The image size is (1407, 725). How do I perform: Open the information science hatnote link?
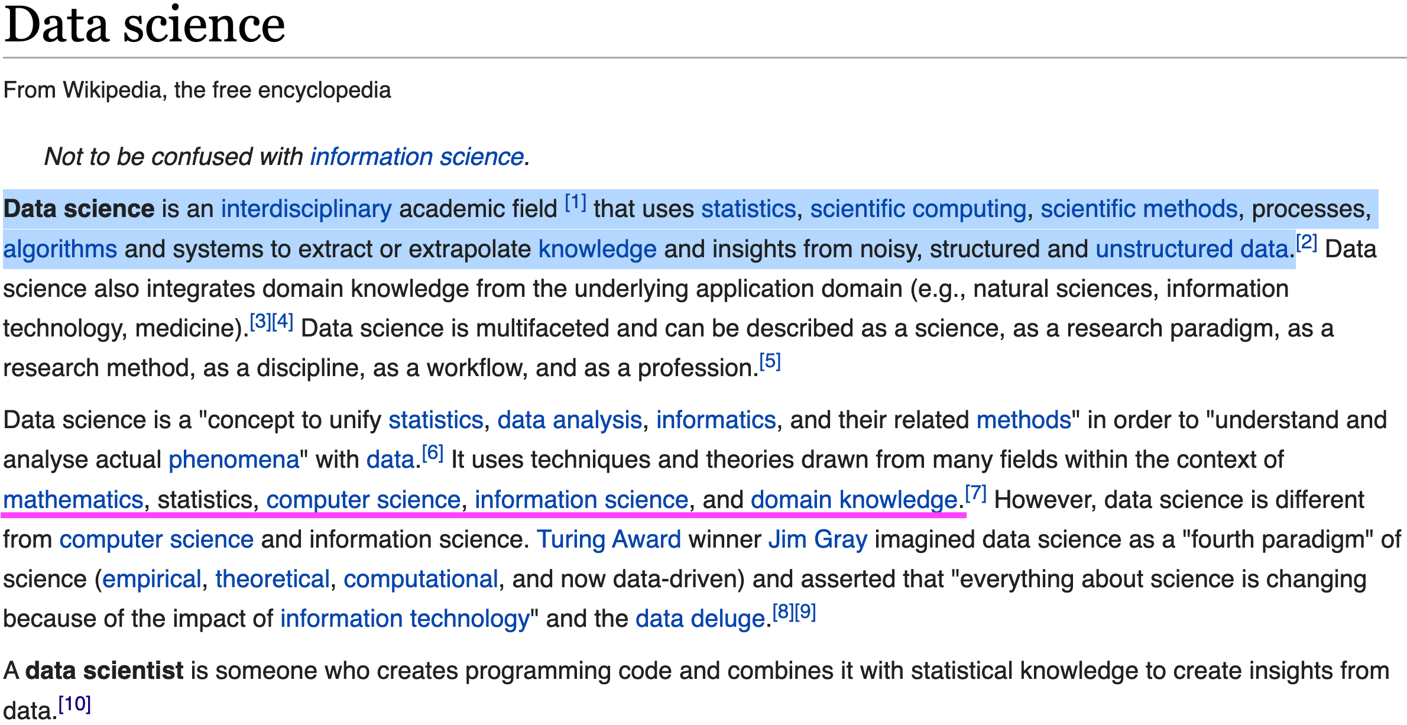pos(417,157)
